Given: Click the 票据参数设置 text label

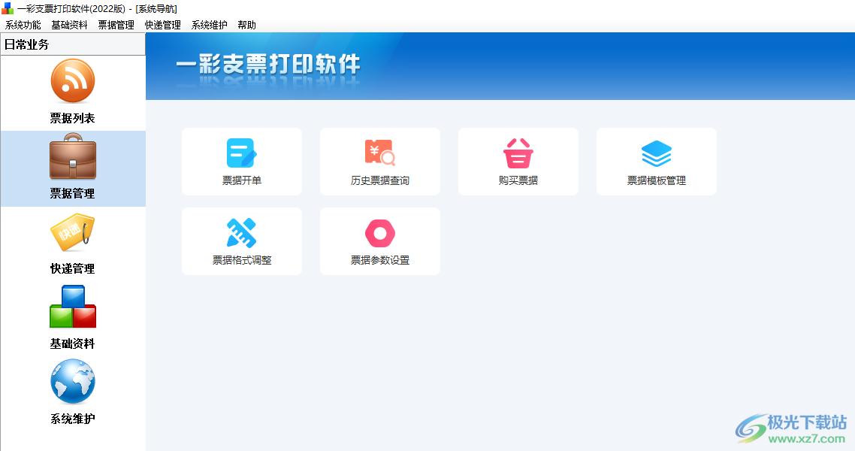Looking at the screenshot, I should click(x=379, y=260).
